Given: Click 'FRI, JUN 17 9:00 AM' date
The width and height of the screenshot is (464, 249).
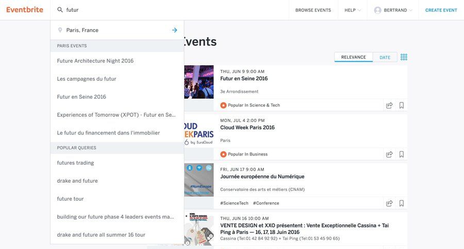Looking at the screenshot, I should click(x=242, y=170).
